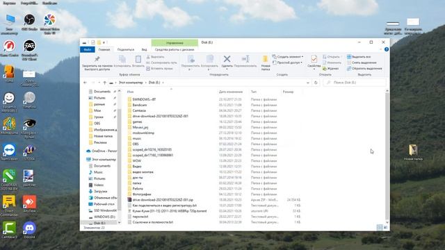Image resolution: width=445 pixels, height=250 pixels.
Task: Switch to the Главная ribbon tab
Action: [x=104, y=49]
